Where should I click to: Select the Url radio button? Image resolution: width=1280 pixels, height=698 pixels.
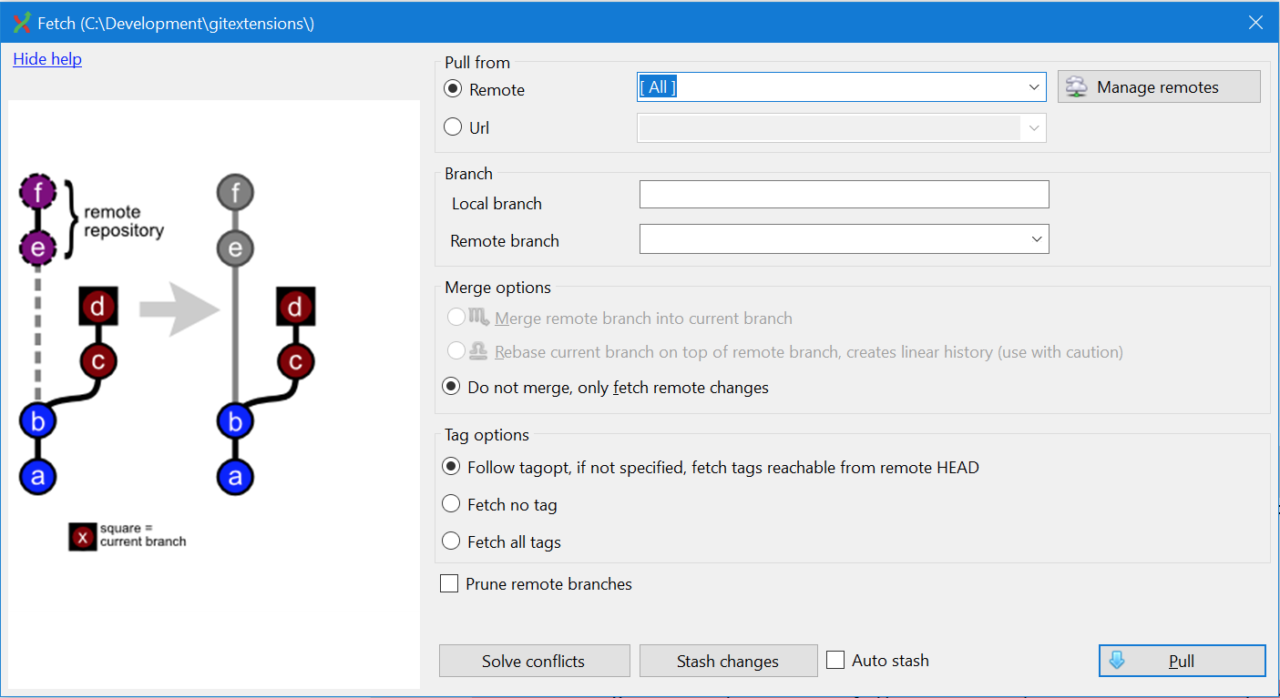[x=451, y=126]
